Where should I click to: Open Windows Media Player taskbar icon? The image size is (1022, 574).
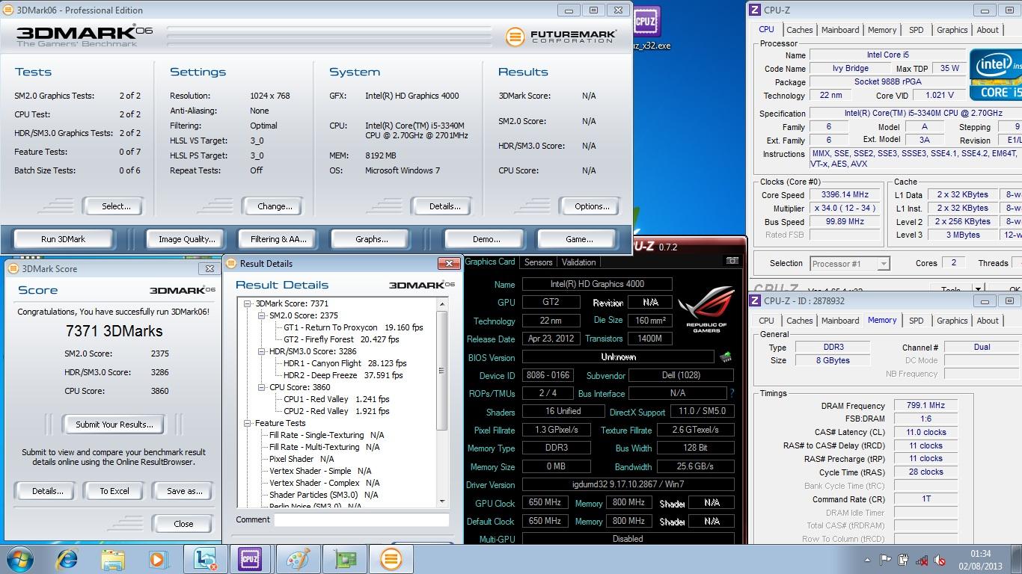pos(158,559)
